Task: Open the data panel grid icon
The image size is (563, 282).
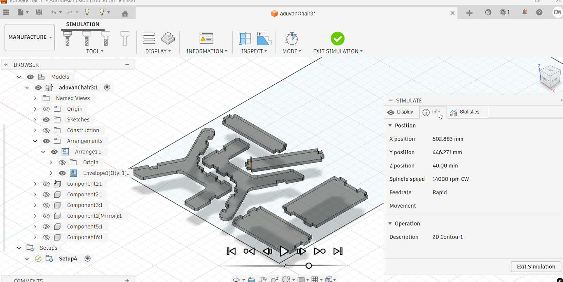Action: (x=6, y=13)
